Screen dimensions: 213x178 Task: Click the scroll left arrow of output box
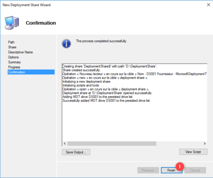[65, 143]
